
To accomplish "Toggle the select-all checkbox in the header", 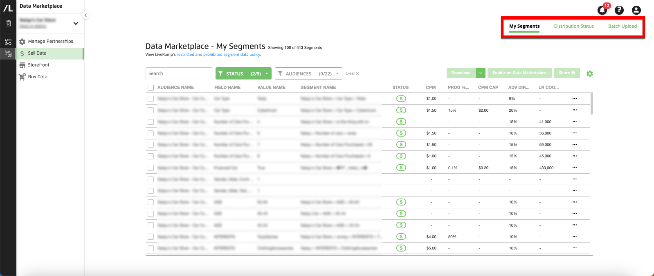I will tap(151, 88).
